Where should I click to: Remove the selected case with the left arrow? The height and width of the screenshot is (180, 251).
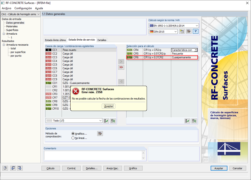click(121, 81)
